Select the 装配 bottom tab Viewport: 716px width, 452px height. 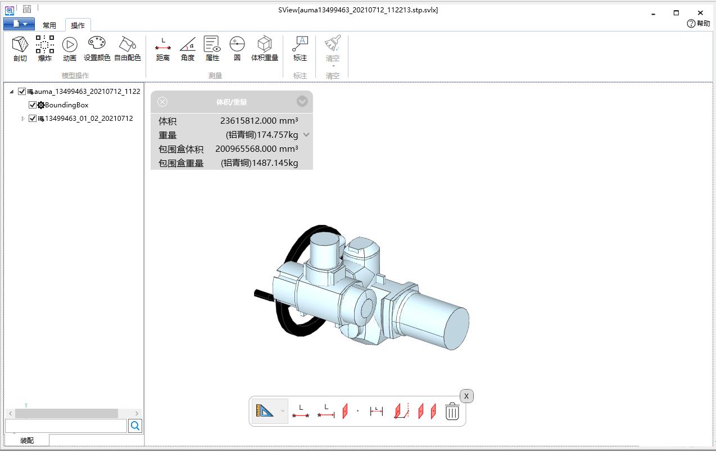[x=27, y=440]
